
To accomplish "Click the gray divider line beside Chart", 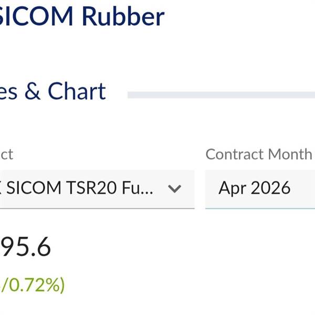I will pos(220,95).
